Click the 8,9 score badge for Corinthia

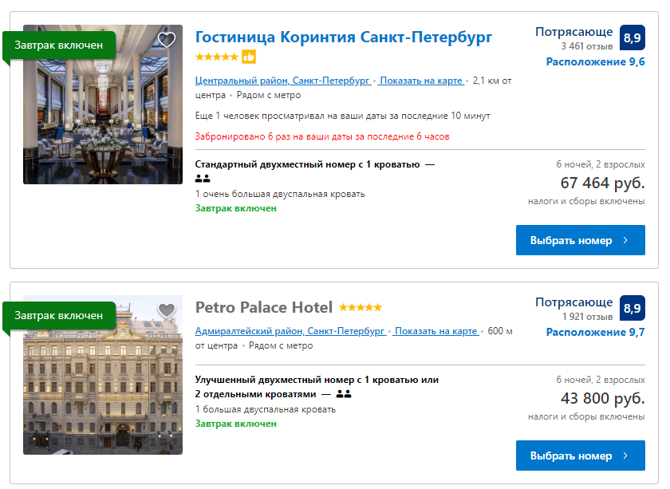632,38
